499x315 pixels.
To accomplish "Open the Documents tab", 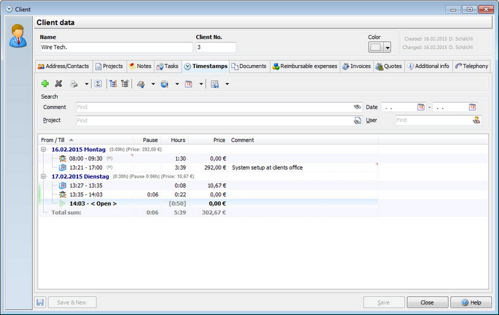I will click(249, 66).
